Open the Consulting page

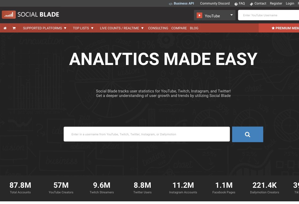tap(158, 28)
